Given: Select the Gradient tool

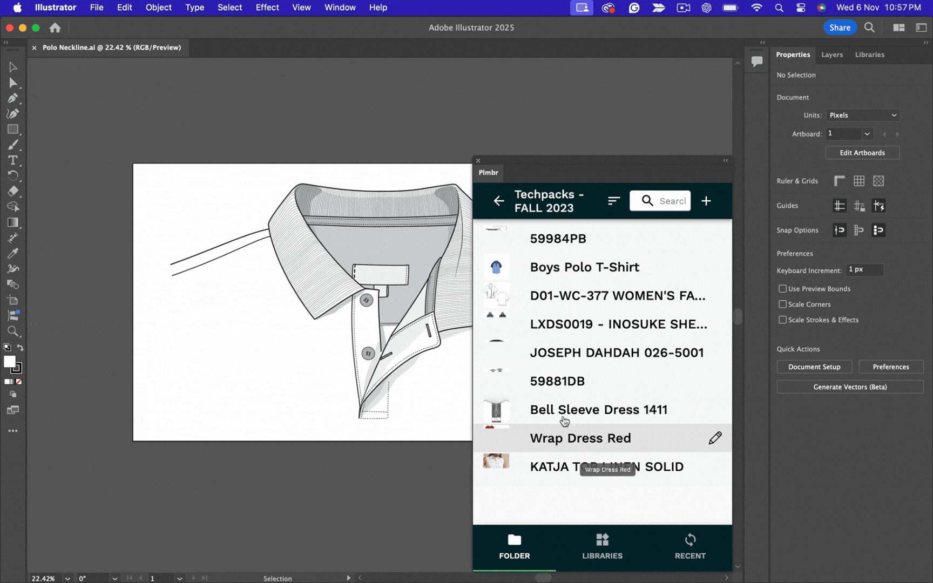Looking at the screenshot, I should [13, 222].
